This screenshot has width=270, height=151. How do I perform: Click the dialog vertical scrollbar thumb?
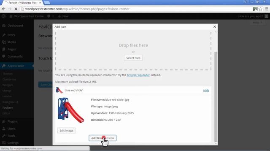point(216,97)
